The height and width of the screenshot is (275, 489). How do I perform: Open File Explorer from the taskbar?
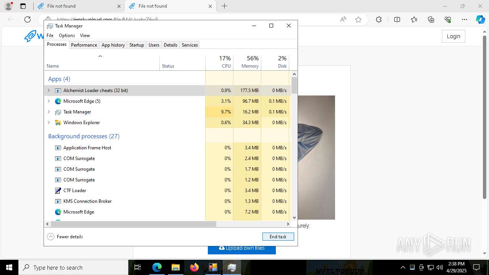(176, 267)
